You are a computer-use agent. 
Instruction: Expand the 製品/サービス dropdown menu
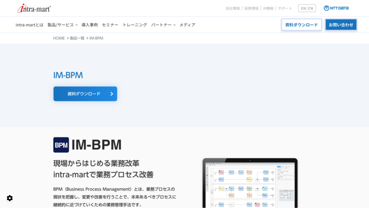coord(62,25)
